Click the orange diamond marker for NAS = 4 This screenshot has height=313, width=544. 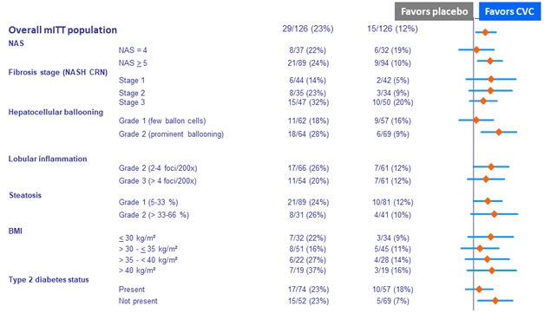coord(476,50)
